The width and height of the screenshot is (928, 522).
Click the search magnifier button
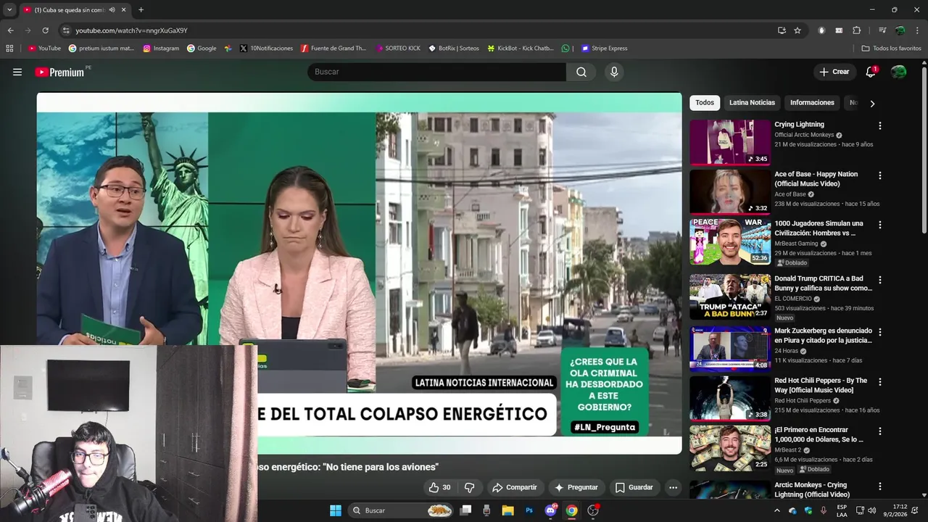click(x=581, y=72)
